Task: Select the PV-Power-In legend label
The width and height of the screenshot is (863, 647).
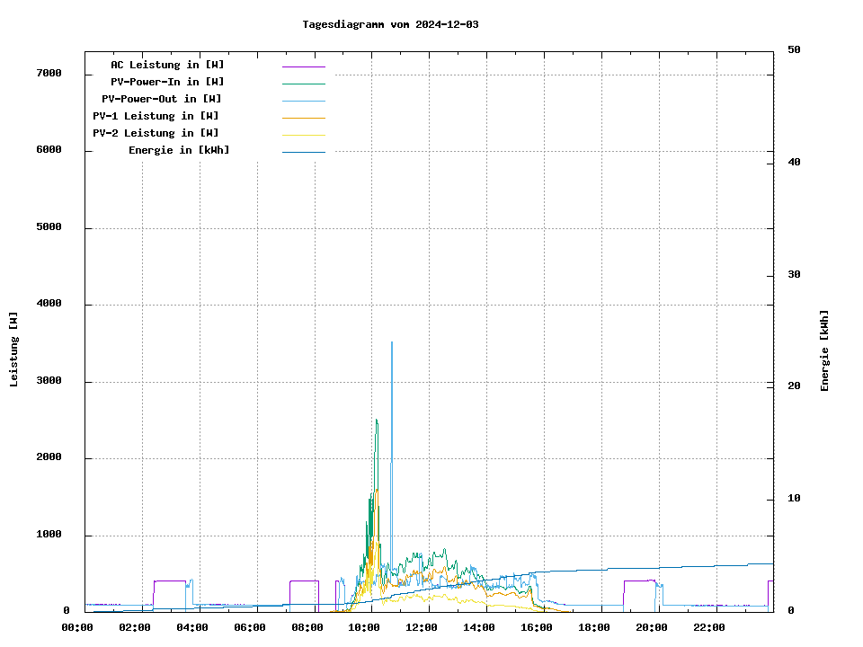Action: pyautogui.click(x=167, y=82)
